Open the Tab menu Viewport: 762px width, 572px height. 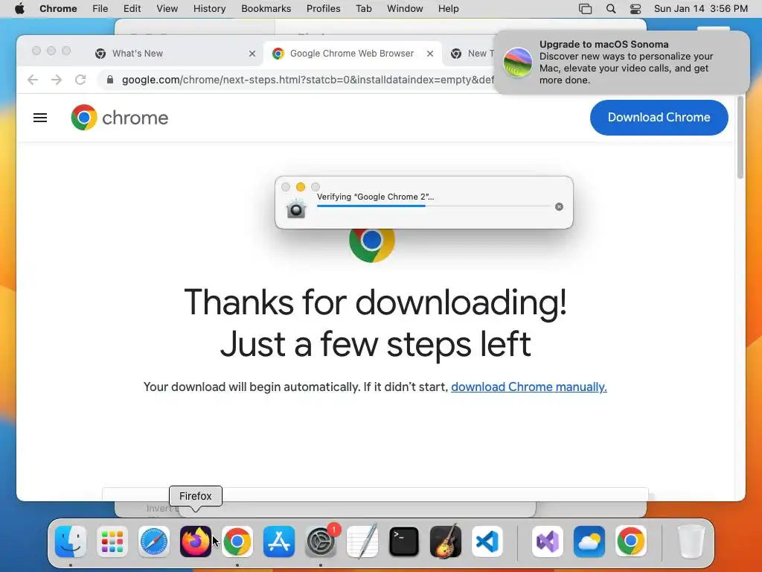363,9
